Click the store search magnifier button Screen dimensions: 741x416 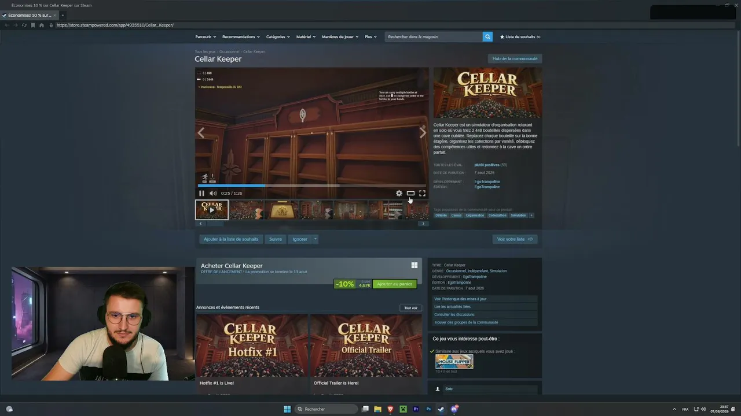[x=487, y=37]
